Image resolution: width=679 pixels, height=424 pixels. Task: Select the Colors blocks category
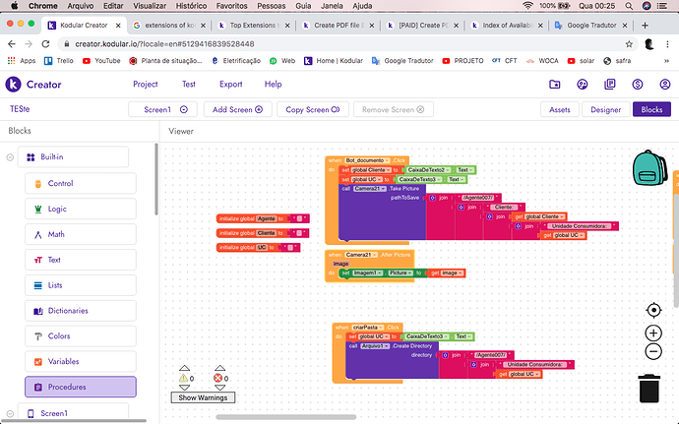click(x=81, y=336)
